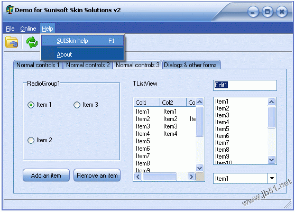
Task: Maximize the demo window
Action: [268, 12]
